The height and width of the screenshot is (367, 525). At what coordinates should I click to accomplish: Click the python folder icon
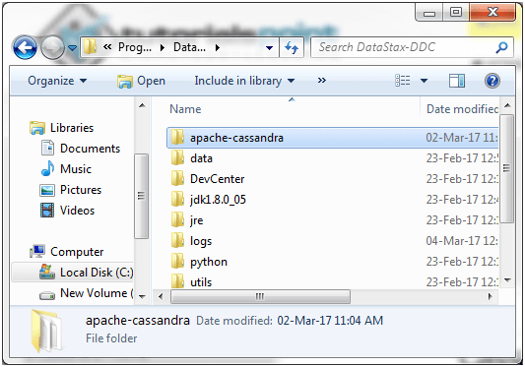(x=177, y=262)
